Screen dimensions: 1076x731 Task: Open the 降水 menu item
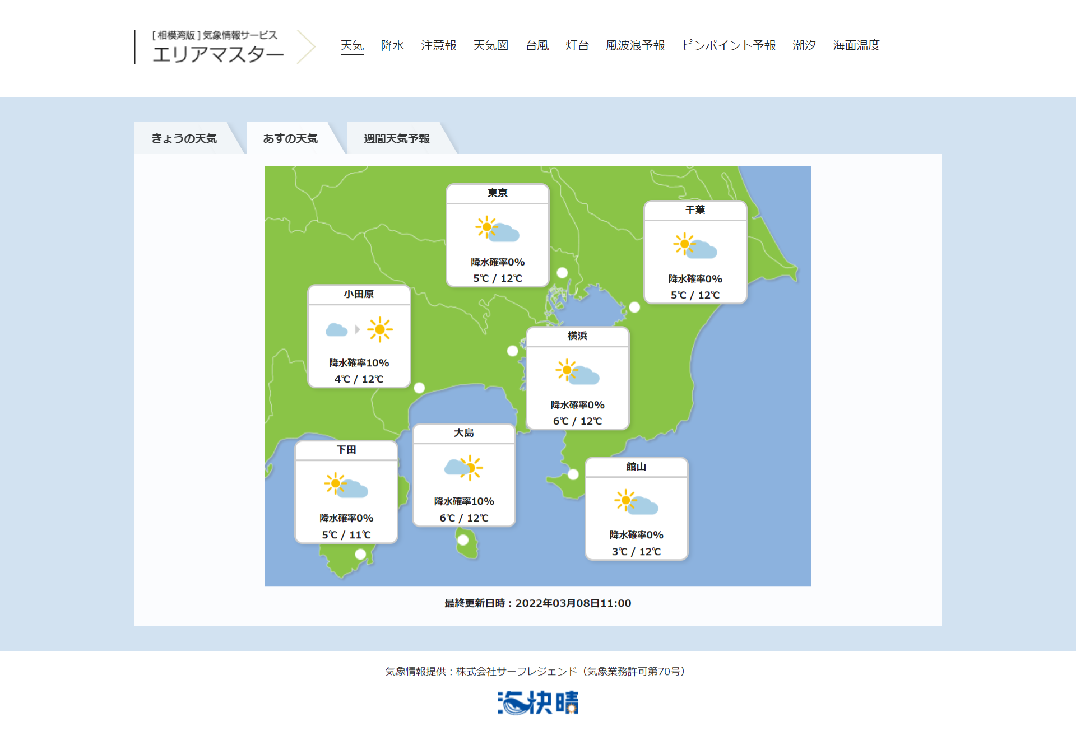pyautogui.click(x=392, y=45)
